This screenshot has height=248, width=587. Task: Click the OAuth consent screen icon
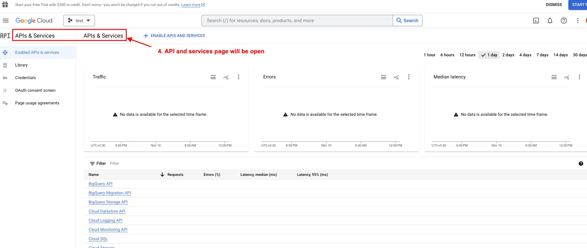click(x=5, y=90)
